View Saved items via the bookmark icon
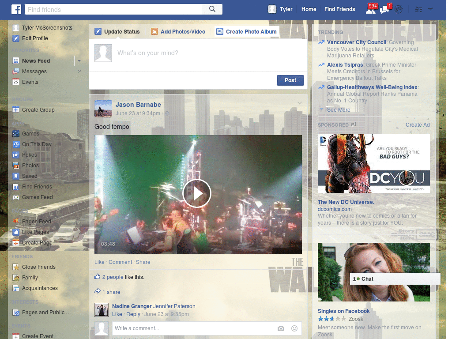This screenshot has height=339, width=452. 16,176
